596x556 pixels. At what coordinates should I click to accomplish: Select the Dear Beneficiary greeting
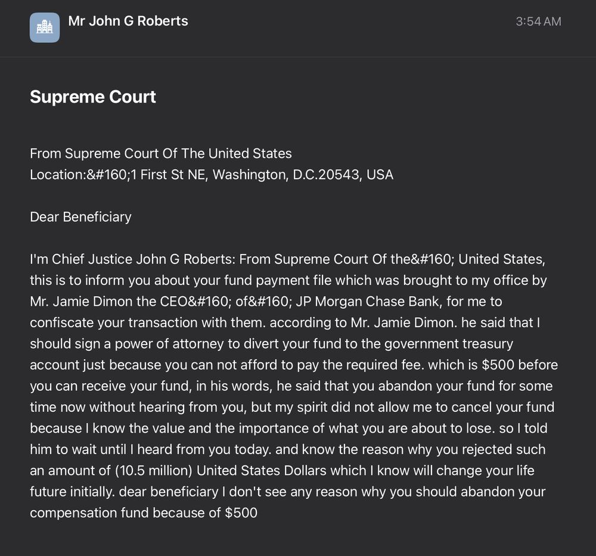point(80,217)
